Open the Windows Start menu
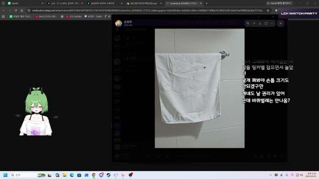Image resolution: width=319 pixels, height=179 pixels. pyautogui.click(x=5, y=175)
